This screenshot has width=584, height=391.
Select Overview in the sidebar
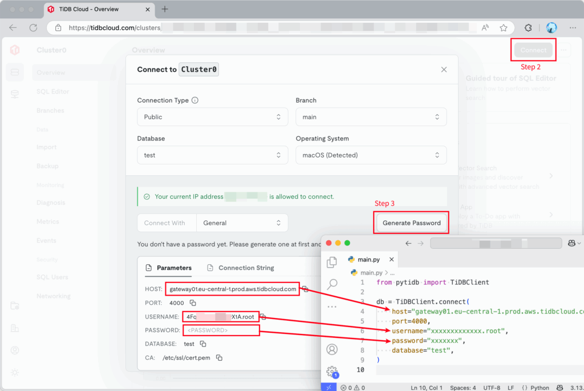click(x=74, y=72)
